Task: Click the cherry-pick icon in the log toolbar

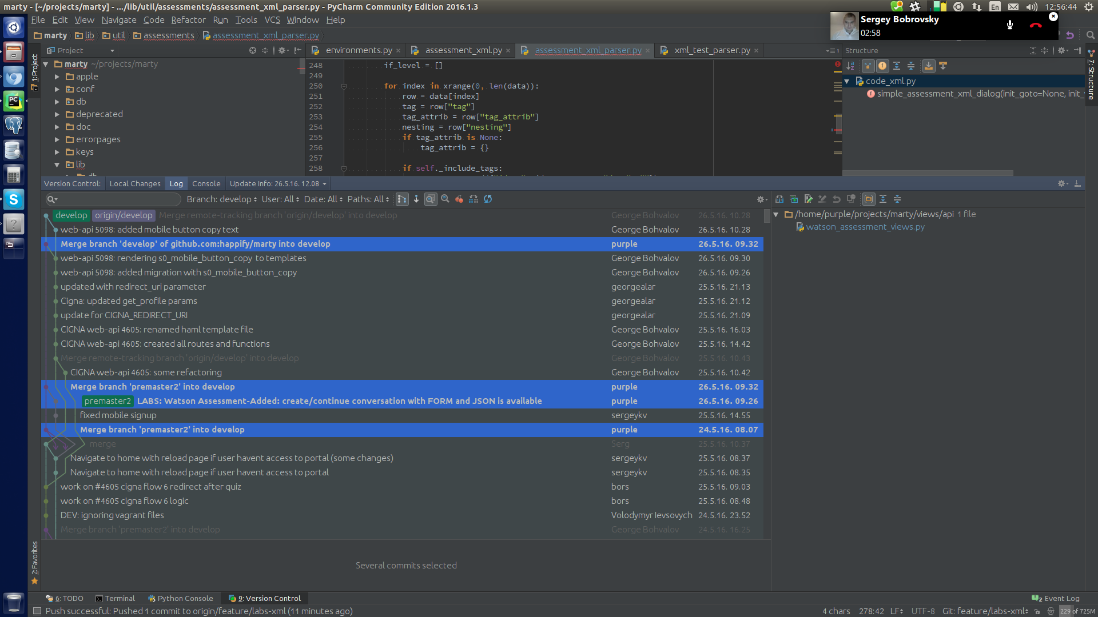Action: tap(459, 199)
